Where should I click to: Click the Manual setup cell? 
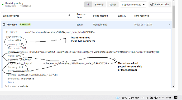[x=100, y=25]
